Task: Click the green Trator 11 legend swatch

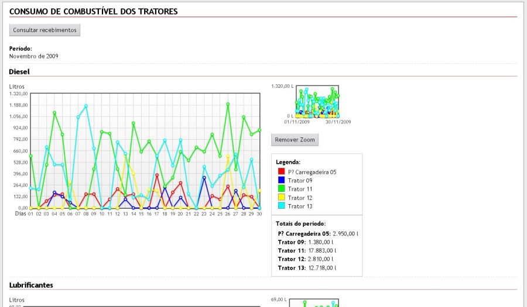Action: [281, 189]
